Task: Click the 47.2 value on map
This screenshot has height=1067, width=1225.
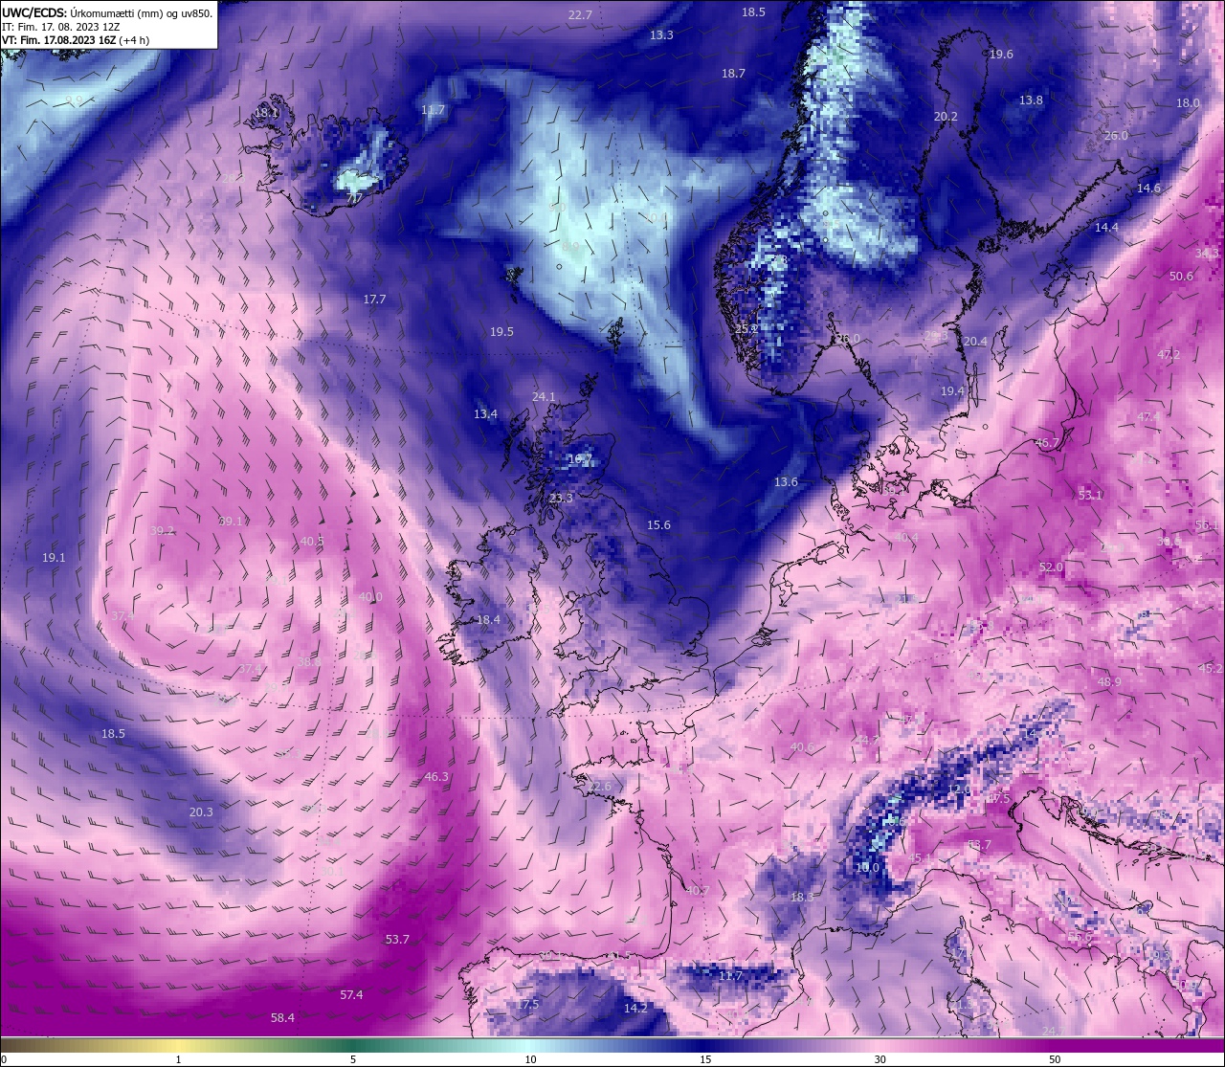Action: [x=1169, y=355]
